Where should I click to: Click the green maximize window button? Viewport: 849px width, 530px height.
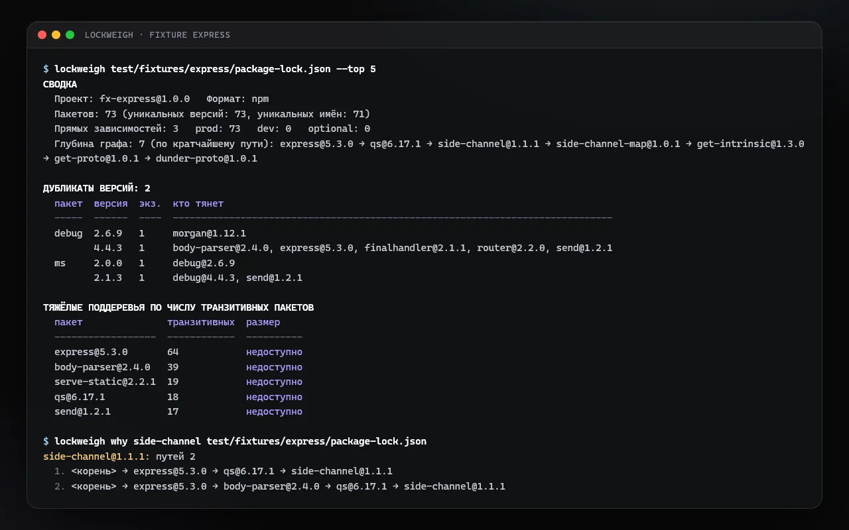click(x=70, y=34)
